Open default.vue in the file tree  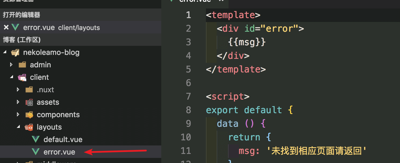63,140
